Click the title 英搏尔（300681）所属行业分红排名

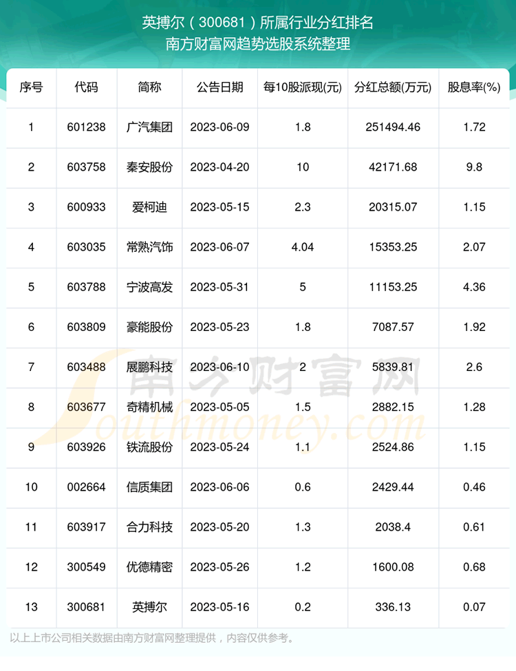257,22
